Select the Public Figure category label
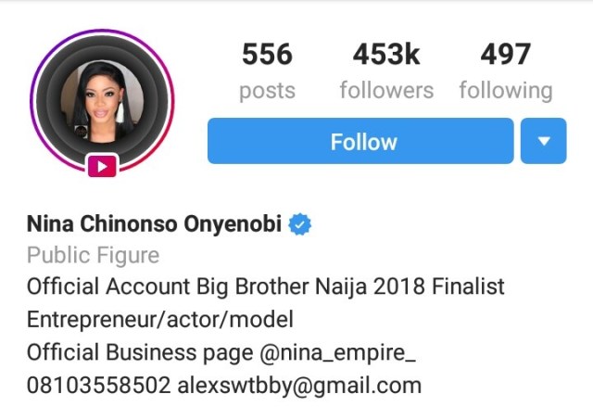This screenshot has height=407, width=593. [x=94, y=255]
